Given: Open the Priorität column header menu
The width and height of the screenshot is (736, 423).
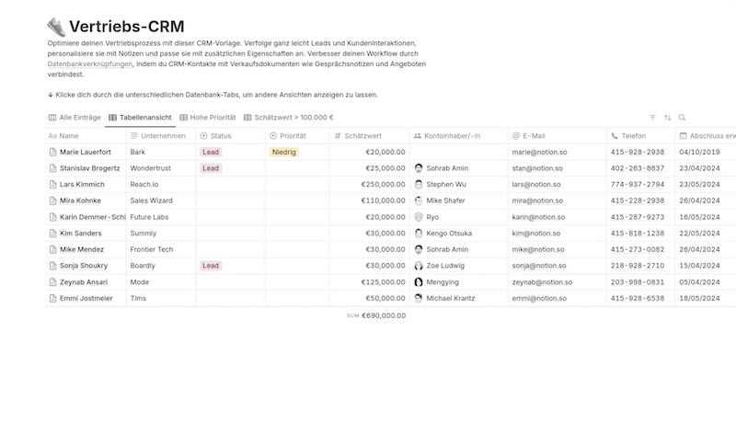Looking at the screenshot, I should (x=293, y=135).
